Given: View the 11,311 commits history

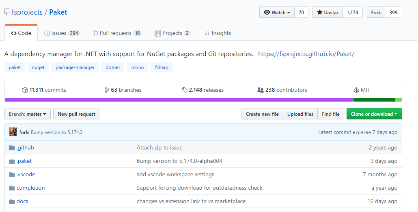Looking at the screenshot, I should point(44,90).
